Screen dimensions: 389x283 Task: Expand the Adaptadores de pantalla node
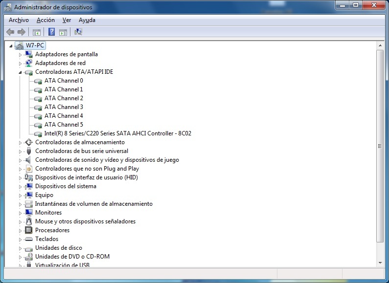click(x=21, y=55)
